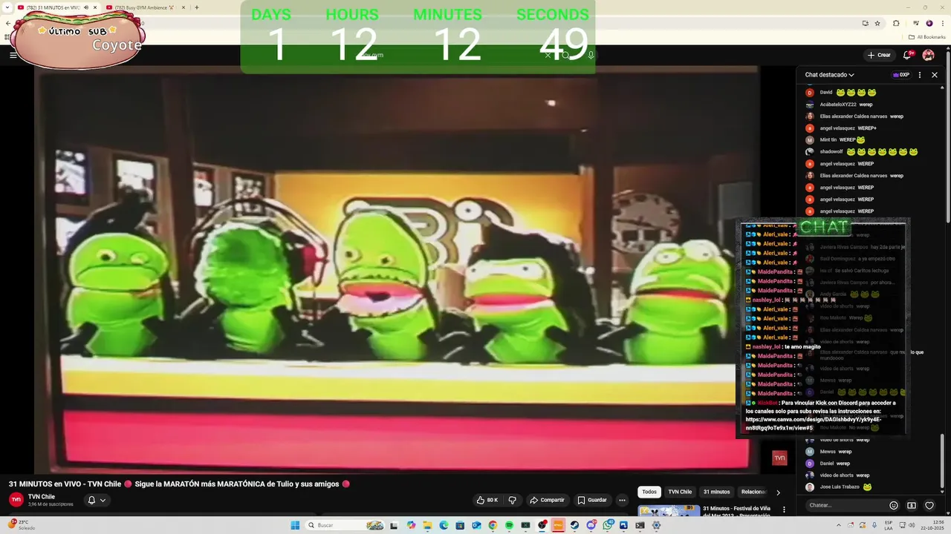Dislike the video

click(512, 500)
